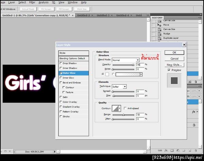Open the layer Fill slider arrow
This screenshot has width=204, height=161.
click(x=199, y=97)
